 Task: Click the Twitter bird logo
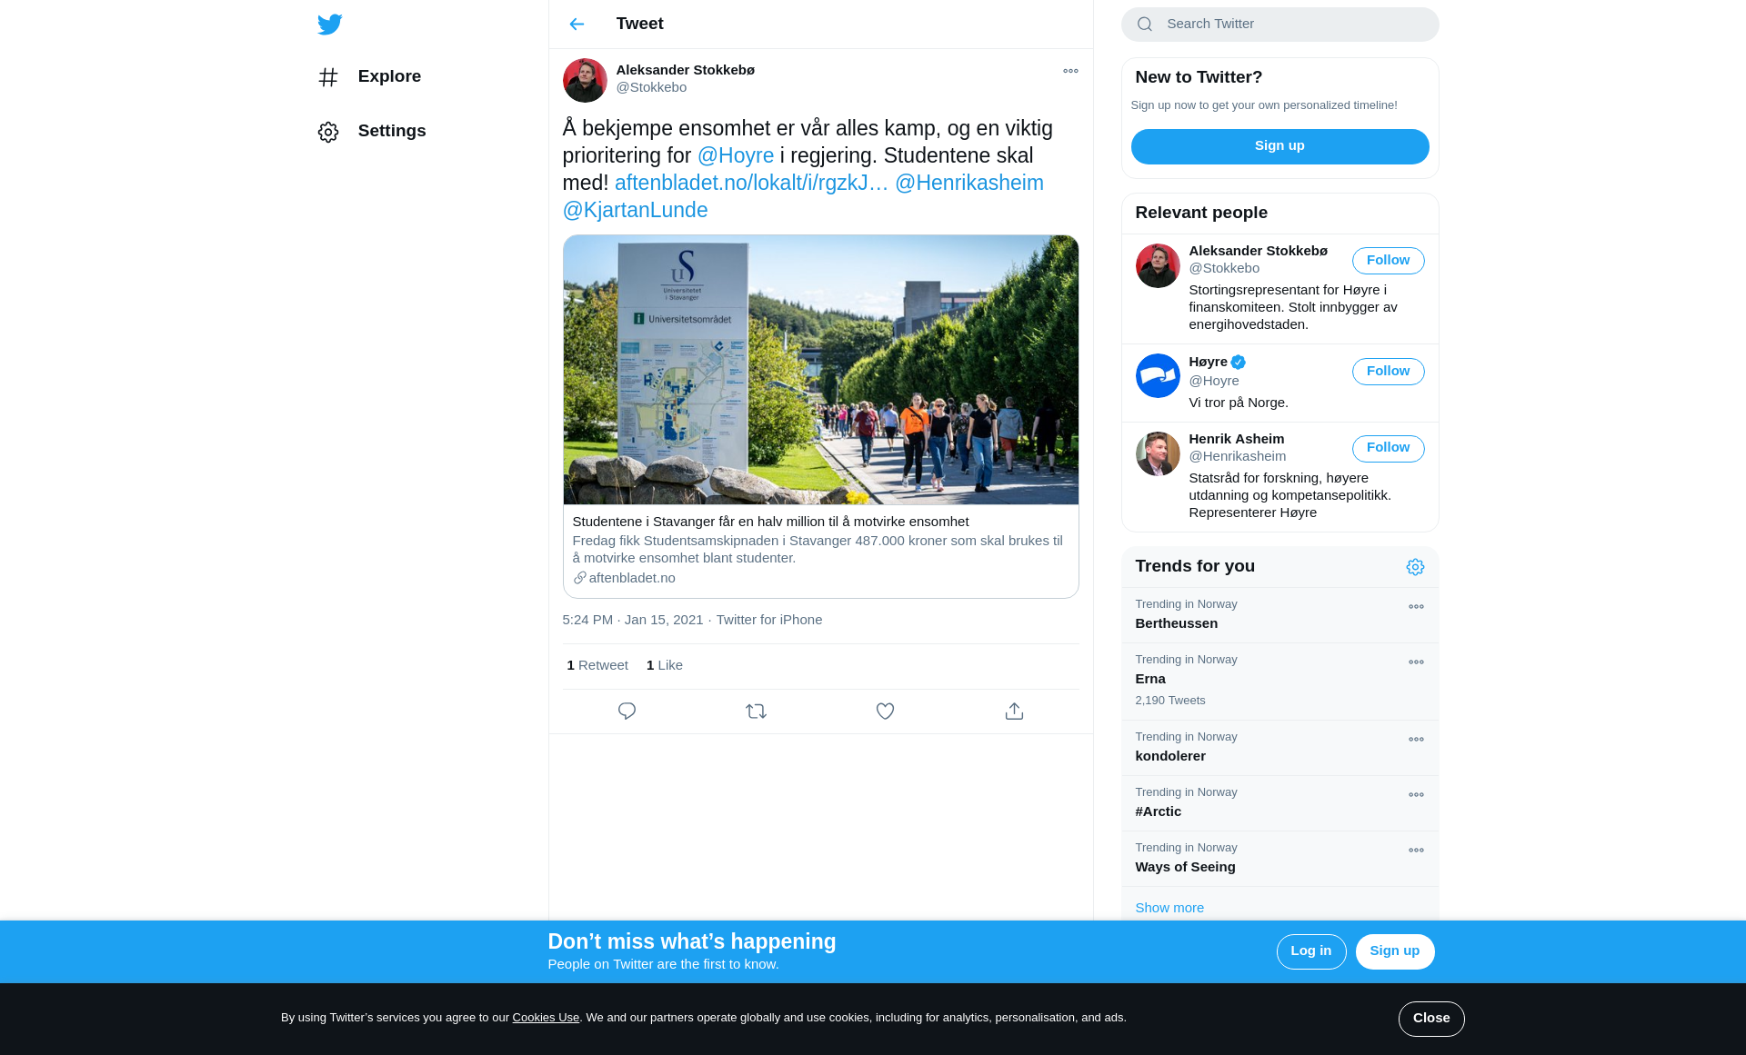point(329,25)
